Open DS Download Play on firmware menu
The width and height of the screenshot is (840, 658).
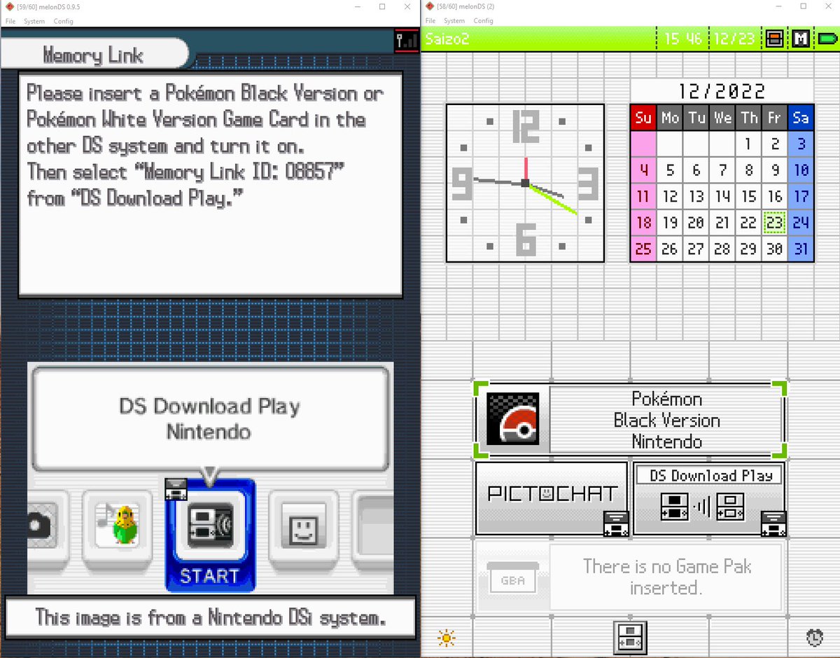click(x=709, y=498)
